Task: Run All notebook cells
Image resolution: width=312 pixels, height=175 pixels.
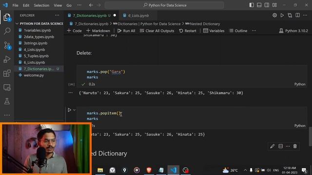Action: [126, 31]
